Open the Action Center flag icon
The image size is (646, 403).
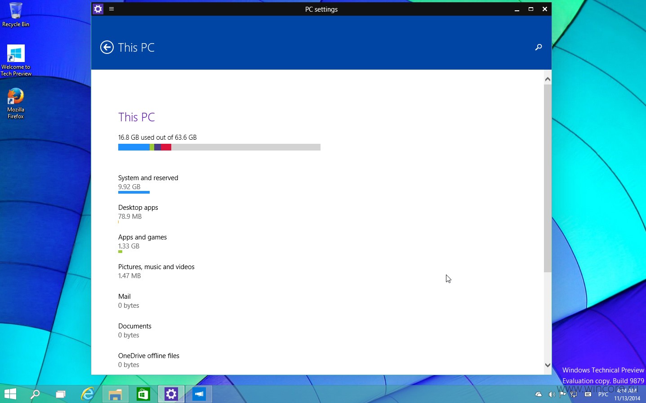point(562,394)
